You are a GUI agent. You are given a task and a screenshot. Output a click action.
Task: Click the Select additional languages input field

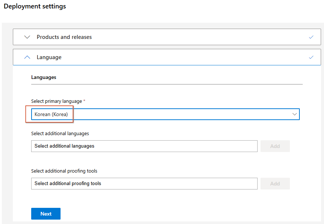pos(144,146)
